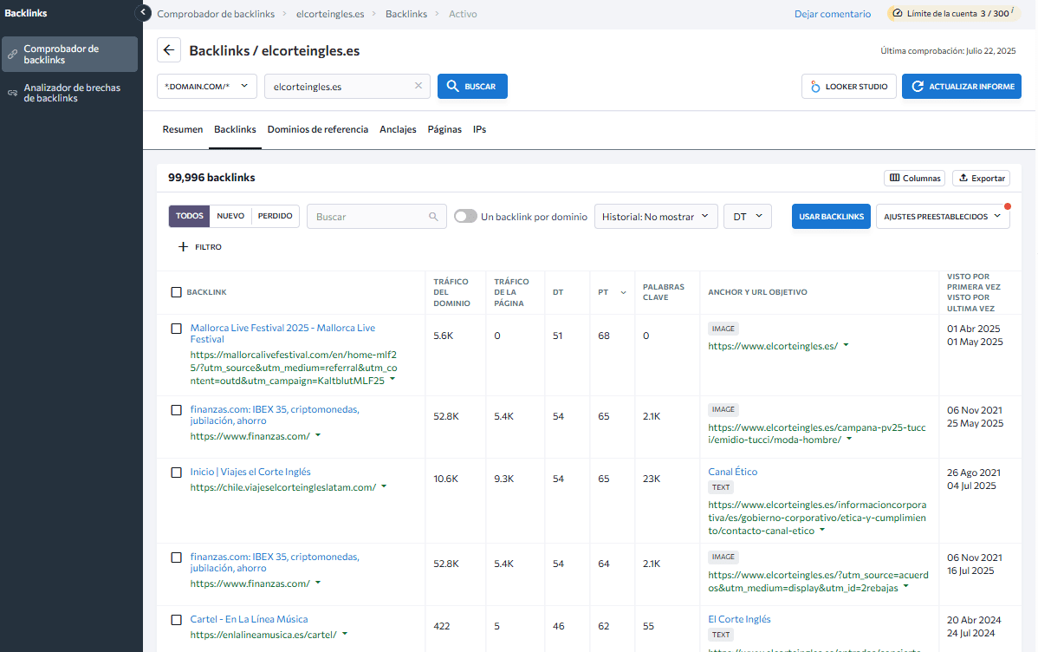Select the NUEVO filter segment

[x=230, y=216]
